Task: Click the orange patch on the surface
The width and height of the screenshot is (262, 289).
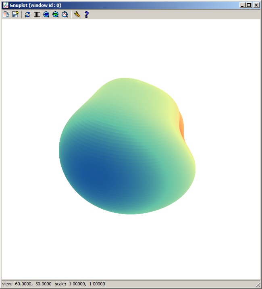Action: click(182, 126)
